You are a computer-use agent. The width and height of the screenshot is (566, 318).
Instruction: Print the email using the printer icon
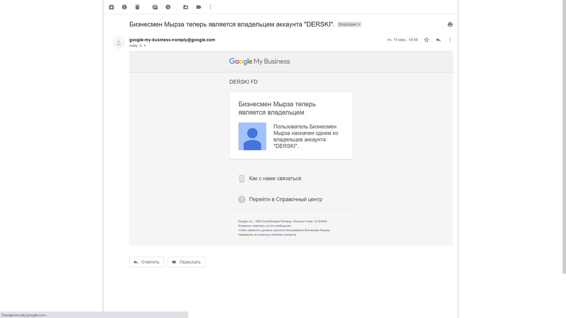450,24
